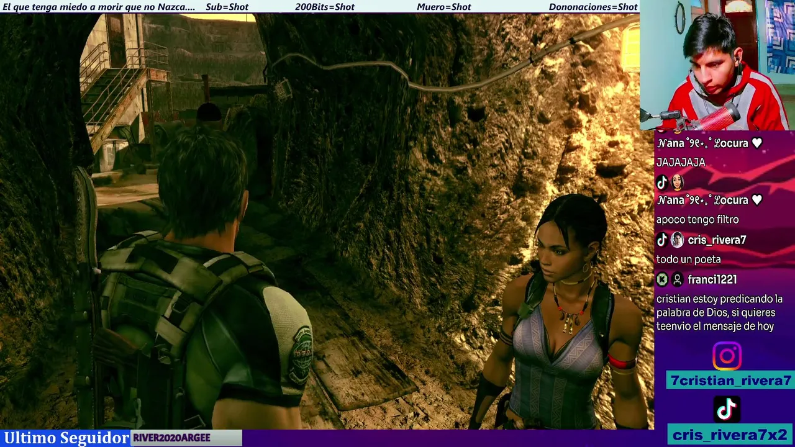This screenshot has width=795, height=447.
Task: Open the cris_rivera7x2 TikTok handle
Action: pos(730,435)
